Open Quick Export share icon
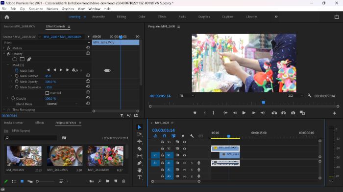The height and width of the screenshot is (192, 343). pos(337,17)
